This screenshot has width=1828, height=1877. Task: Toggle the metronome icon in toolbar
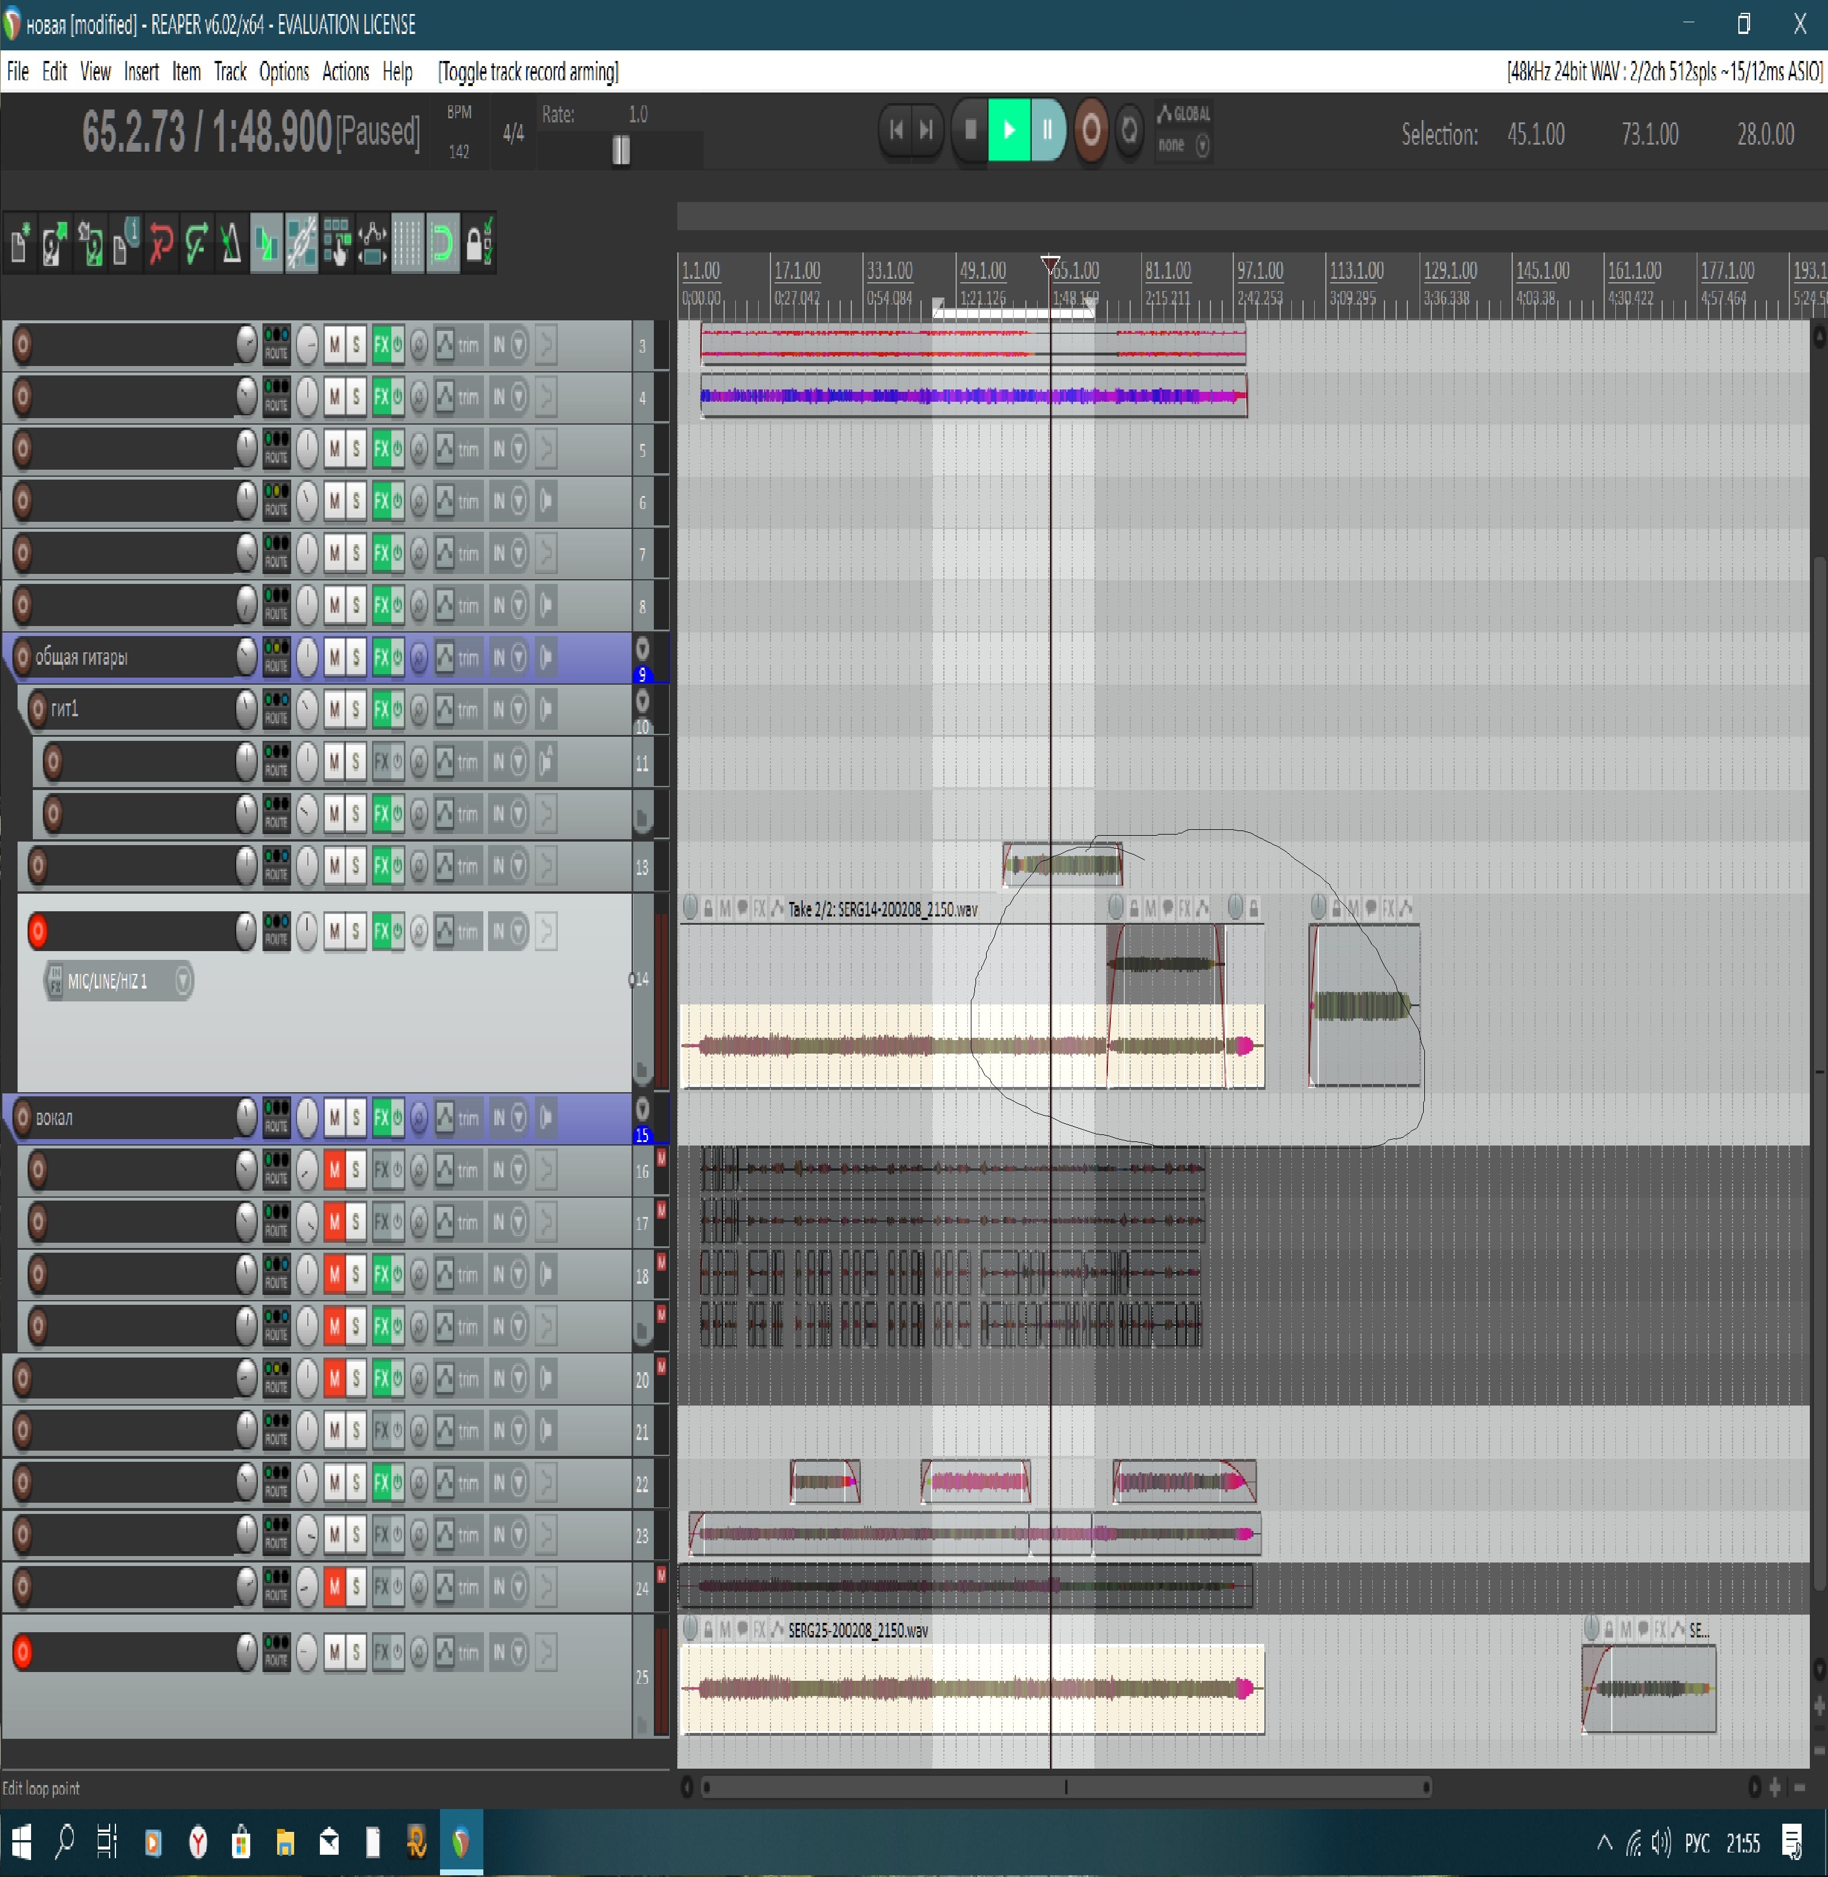click(x=230, y=244)
